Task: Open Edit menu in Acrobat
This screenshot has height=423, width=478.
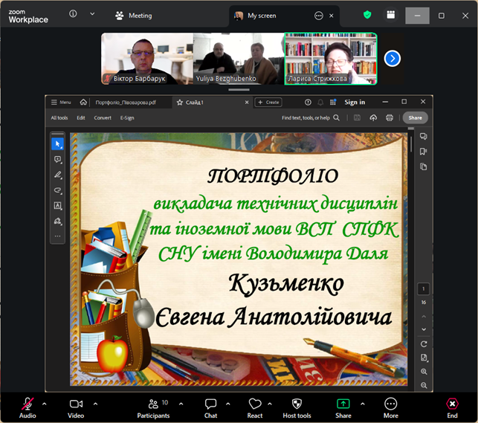Action: pyautogui.click(x=81, y=118)
